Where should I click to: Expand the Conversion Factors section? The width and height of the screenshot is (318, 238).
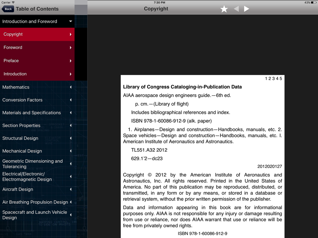(x=37, y=100)
